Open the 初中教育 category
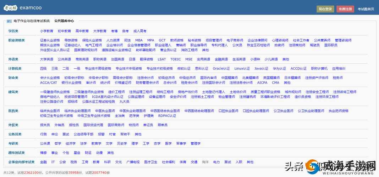This screenshot has height=177, width=379. pos(64,31)
